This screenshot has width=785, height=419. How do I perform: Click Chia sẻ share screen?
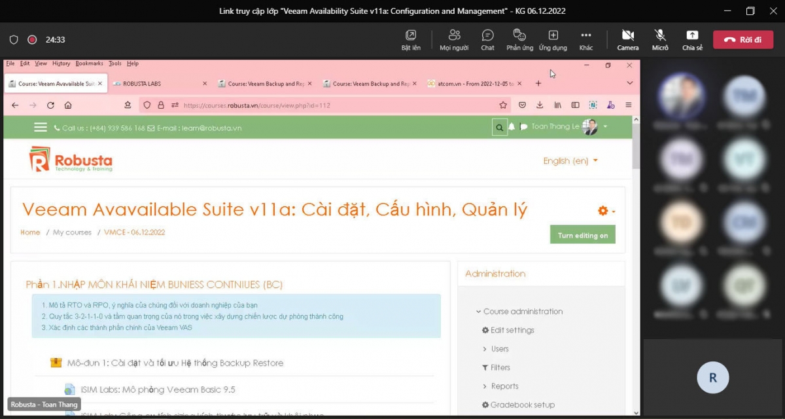[x=692, y=40]
